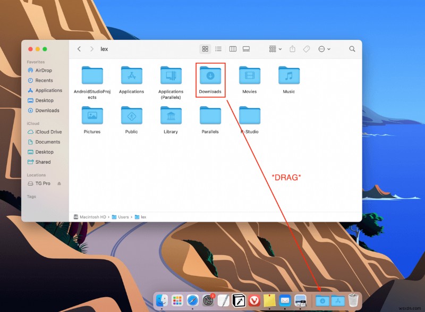
Task: Switch Finder to gallery view
Action: coord(246,48)
